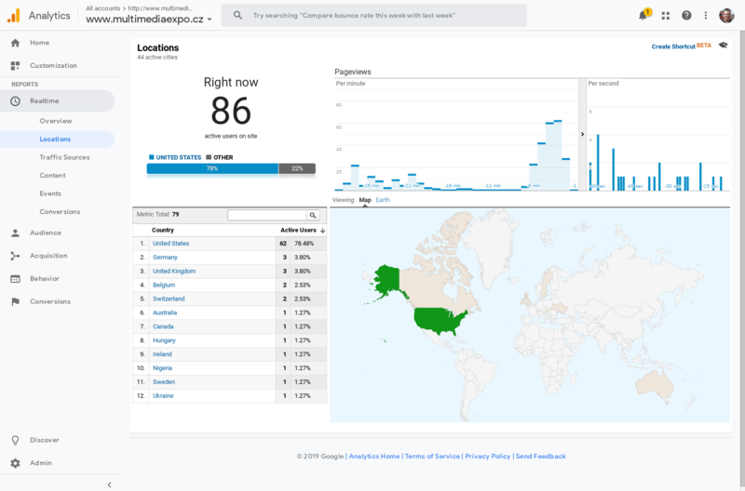Click the Admin gear icon
The height and width of the screenshot is (491, 745).
pyautogui.click(x=15, y=463)
